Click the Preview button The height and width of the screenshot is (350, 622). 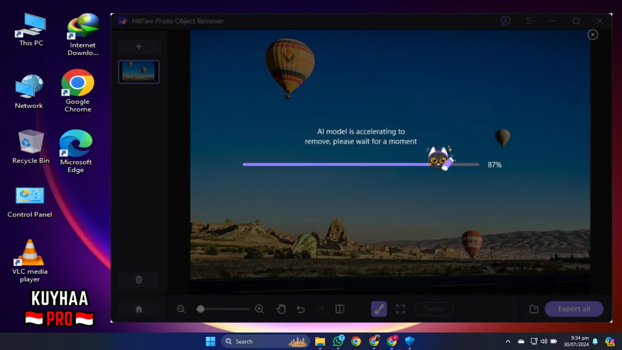click(x=434, y=309)
